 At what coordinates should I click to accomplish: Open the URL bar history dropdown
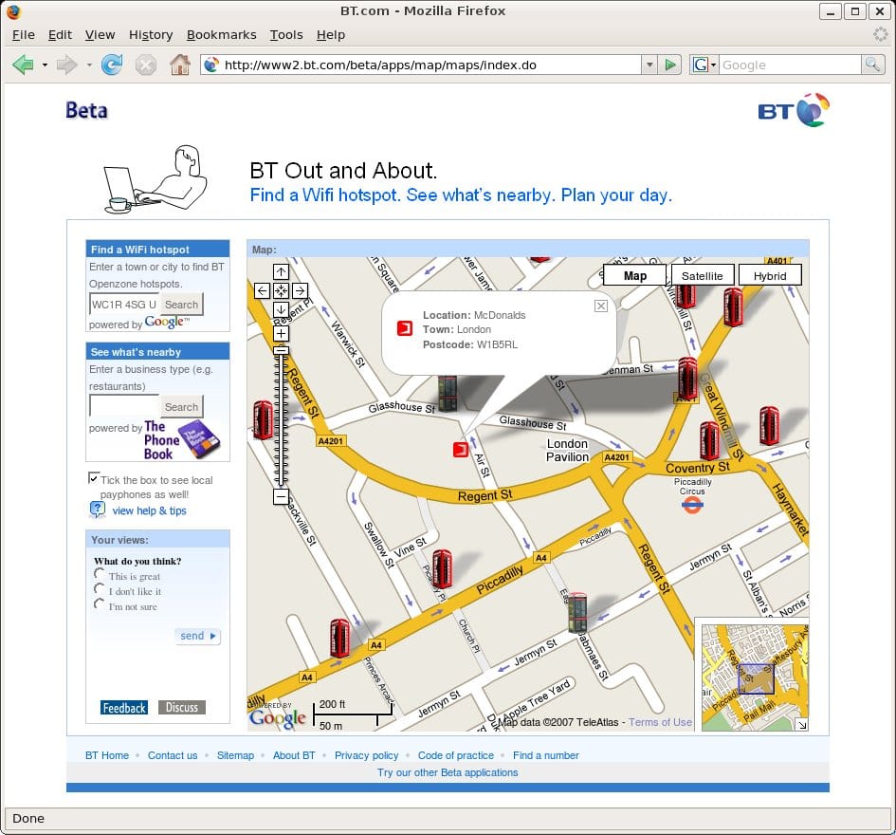649,65
